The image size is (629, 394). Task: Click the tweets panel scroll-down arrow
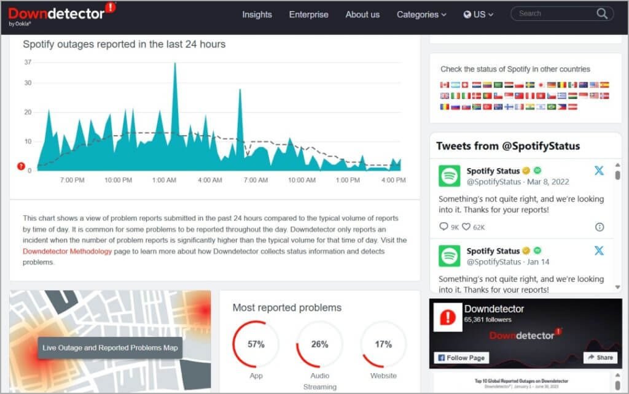617,287
